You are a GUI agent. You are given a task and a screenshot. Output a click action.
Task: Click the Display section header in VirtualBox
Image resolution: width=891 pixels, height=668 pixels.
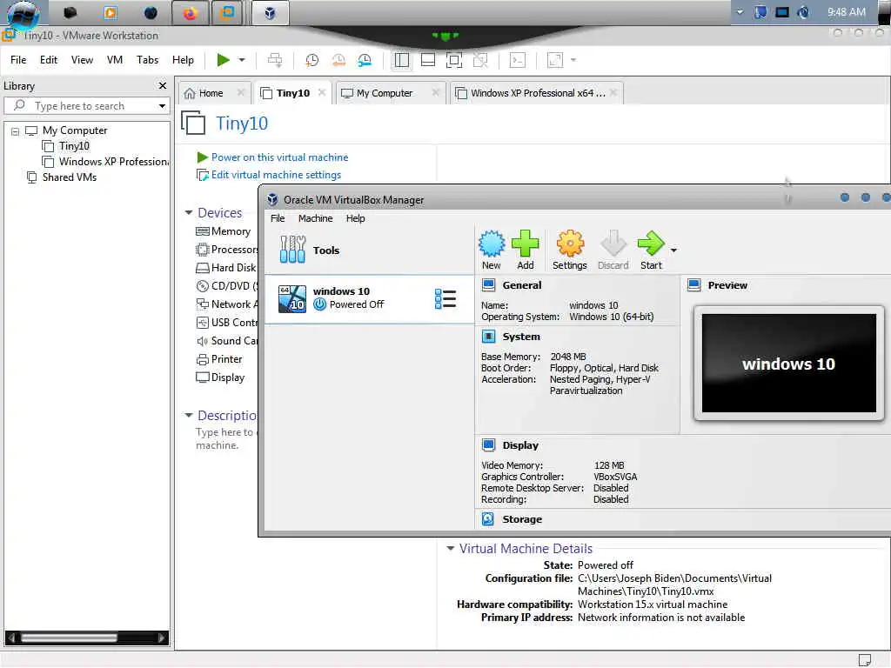[520, 445]
